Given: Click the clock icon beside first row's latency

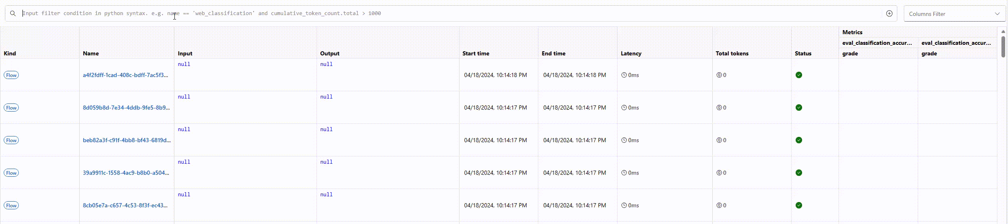Looking at the screenshot, I should click(624, 75).
